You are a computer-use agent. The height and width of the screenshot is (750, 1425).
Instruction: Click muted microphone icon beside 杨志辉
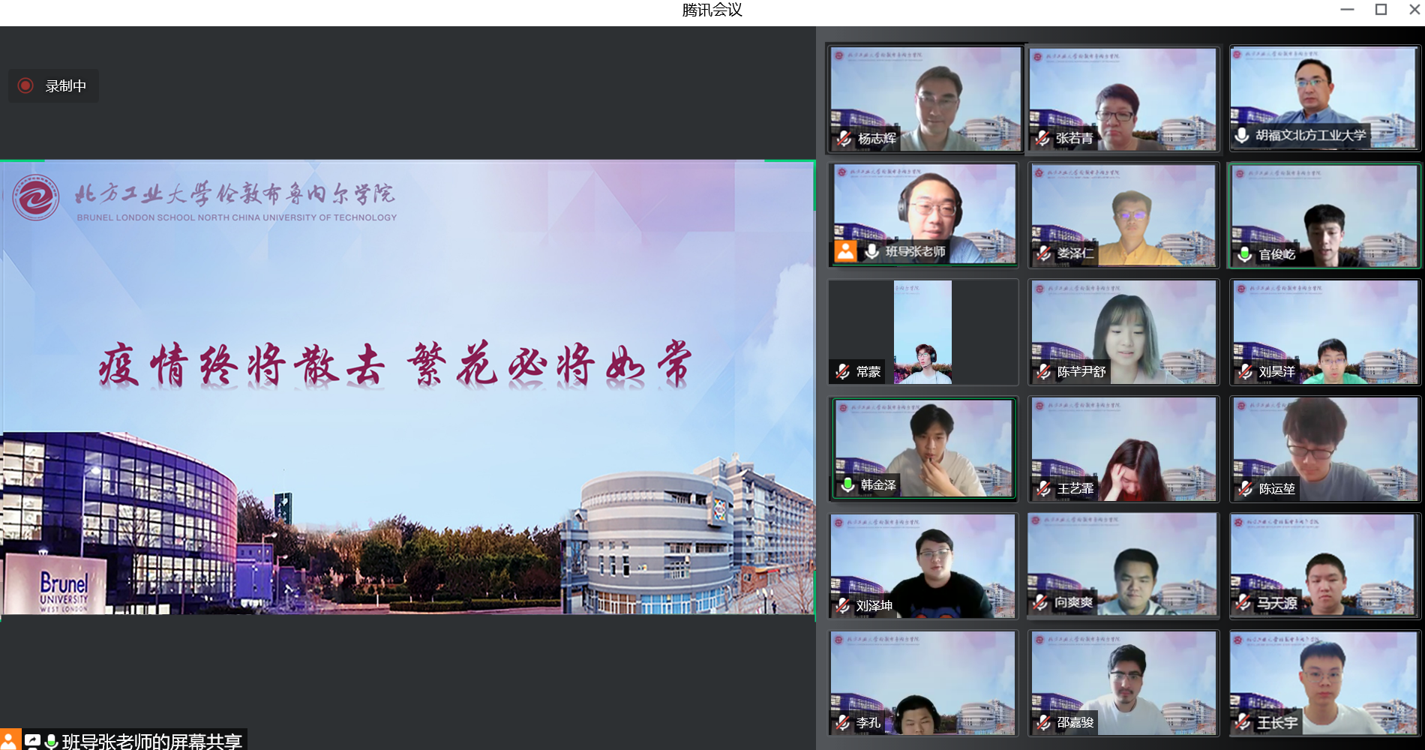pos(844,138)
